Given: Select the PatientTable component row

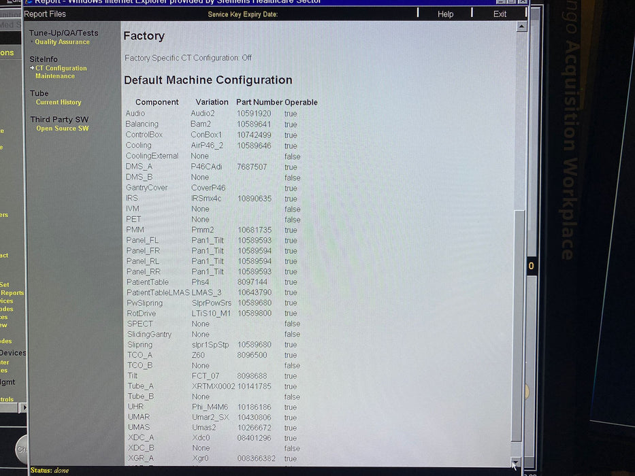Looking at the screenshot, I should [147, 282].
